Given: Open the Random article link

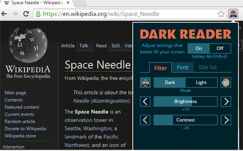Looking at the screenshot, I should (x=20, y=122).
